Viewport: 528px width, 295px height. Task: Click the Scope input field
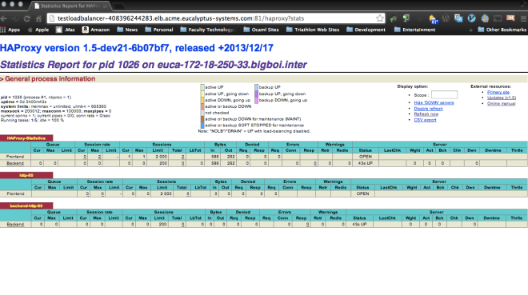(444, 95)
